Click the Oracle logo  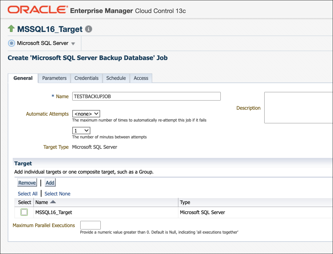tap(38, 10)
